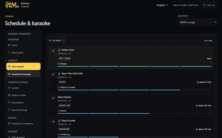Click the KARAOKE tag
This screenshot has height=138, width=222.
(64, 129)
